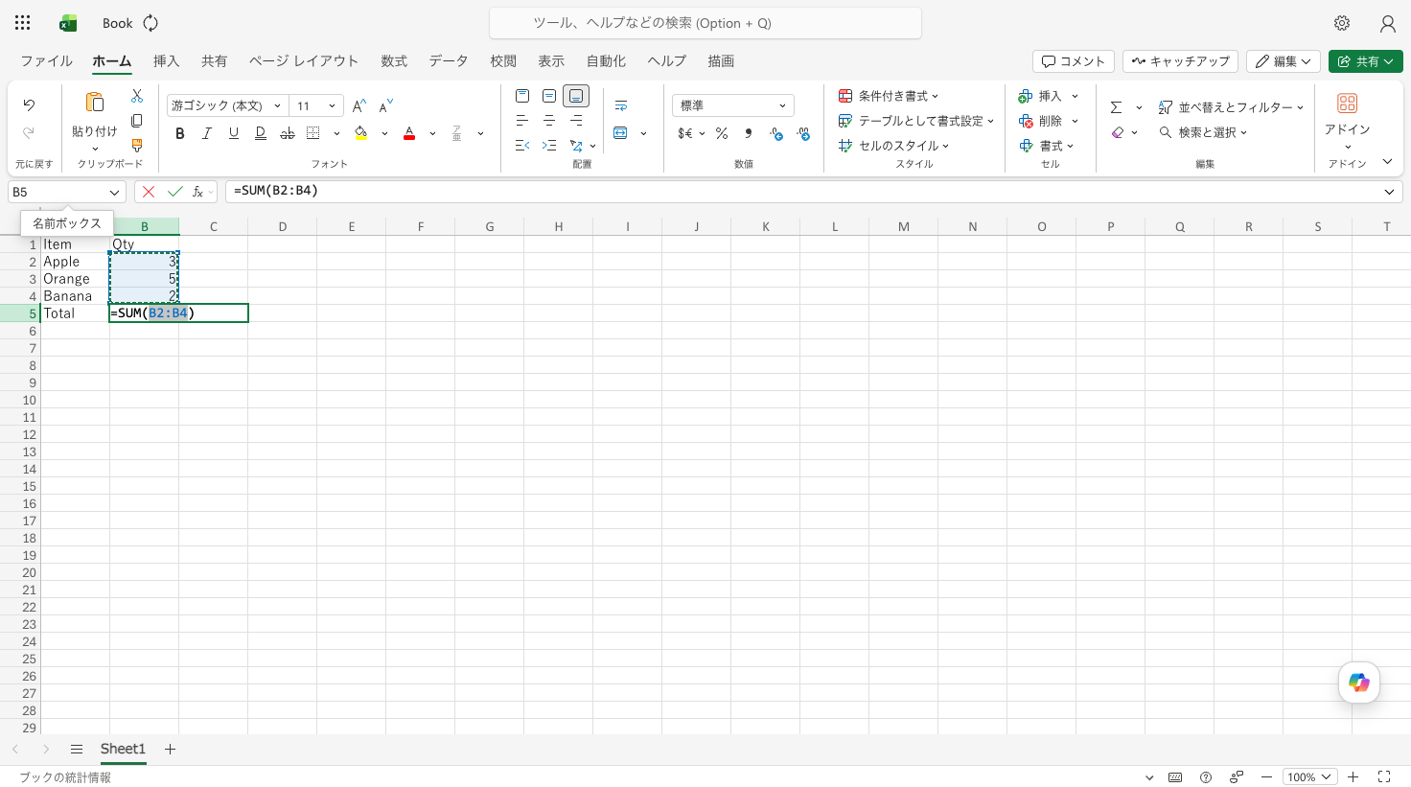This screenshot has width=1411, height=787.
Task: Open the ファイル menu tab
Action: coord(46,60)
